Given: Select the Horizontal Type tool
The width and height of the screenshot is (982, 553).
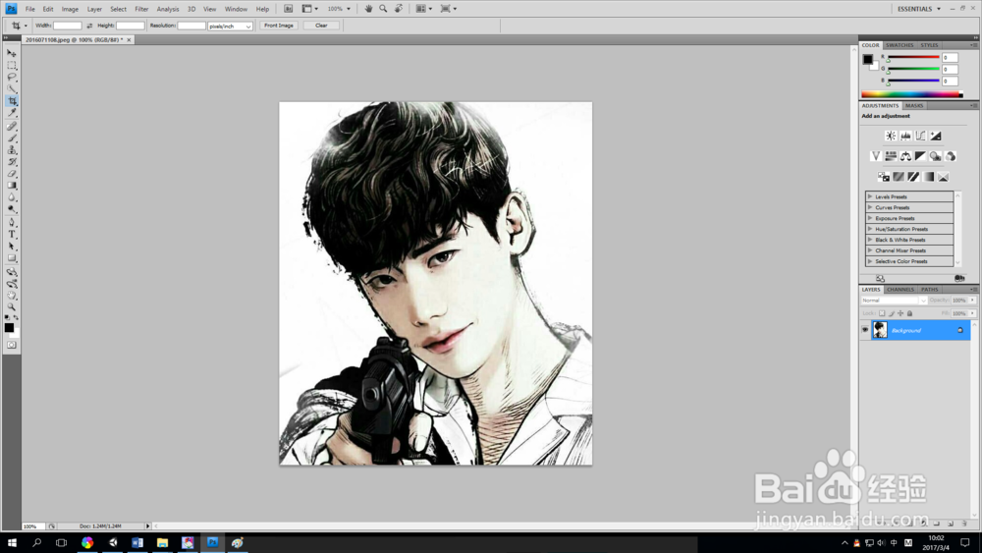Looking at the screenshot, I should [12, 234].
